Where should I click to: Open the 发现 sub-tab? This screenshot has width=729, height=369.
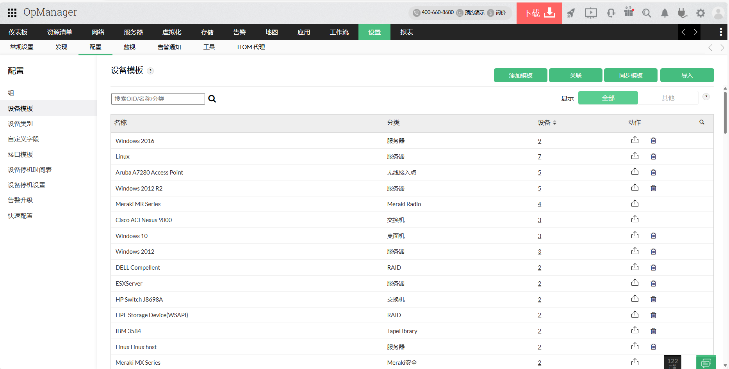tap(61, 47)
